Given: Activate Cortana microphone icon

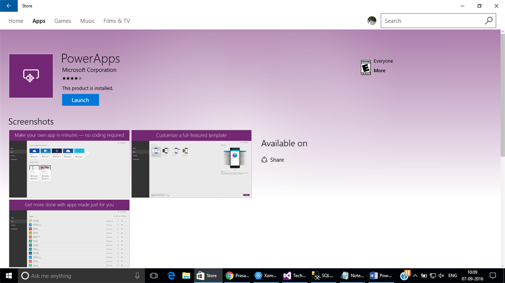Looking at the screenshot, I should (x=137, y=276).
